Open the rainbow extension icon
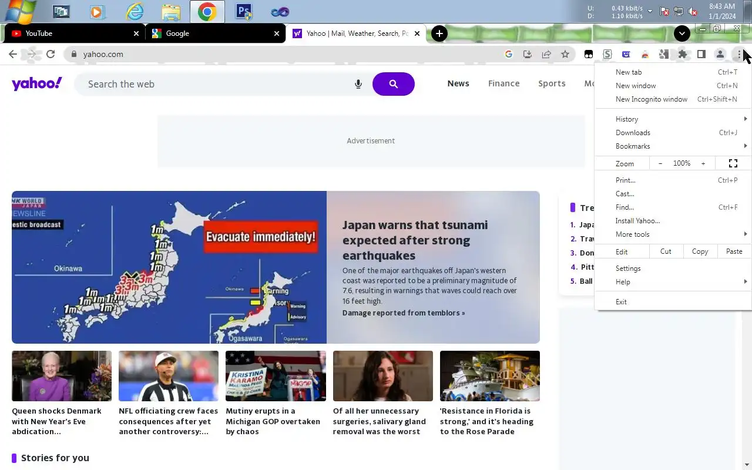The image size is (752, 470). coord(645,54)
